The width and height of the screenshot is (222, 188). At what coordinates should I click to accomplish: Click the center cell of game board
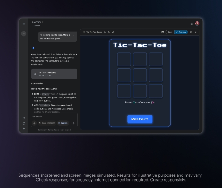140,75
